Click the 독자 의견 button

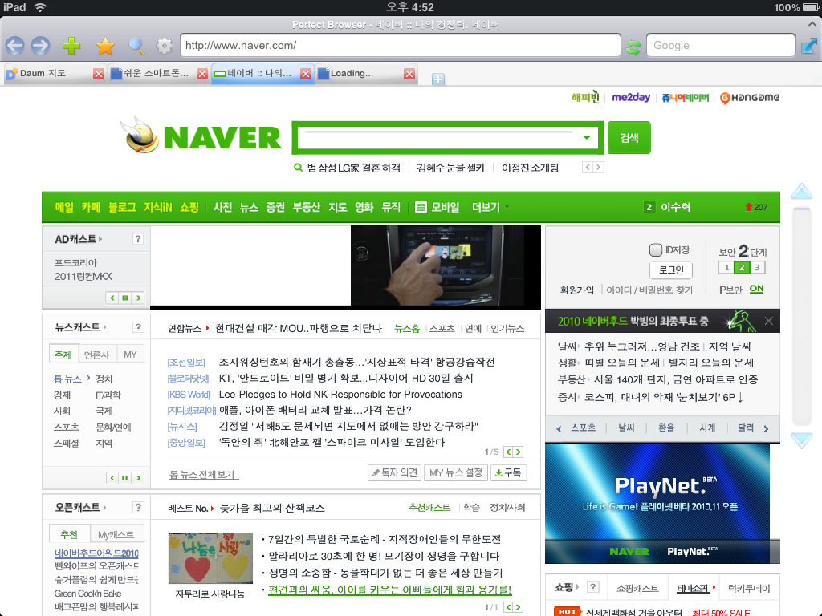click(395, 473)
